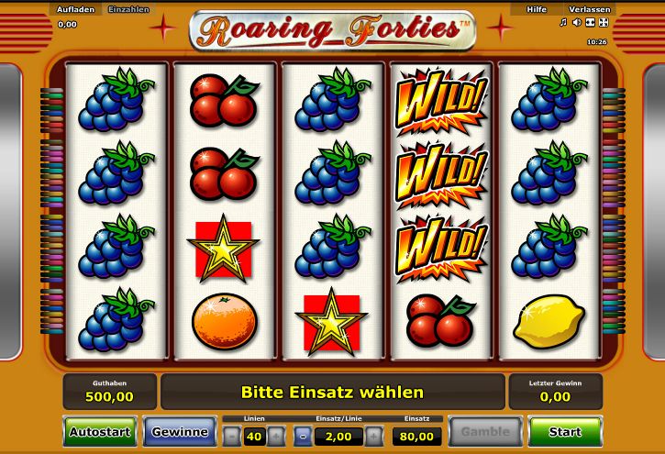Toggle the wide-screen view icon
Viewport: 665px width, 454px height.
[x=590, y=22]
